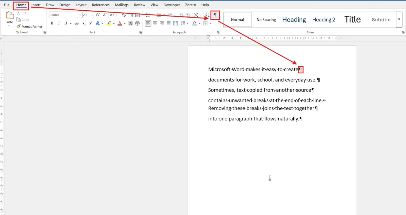
Task: Open the Insert tab
Action: (x=36, y=5)
